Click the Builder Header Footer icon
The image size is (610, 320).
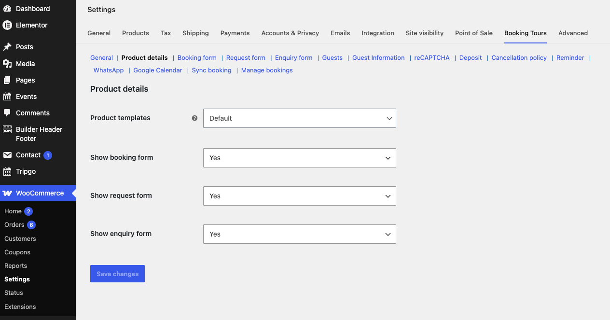point(7,129)
